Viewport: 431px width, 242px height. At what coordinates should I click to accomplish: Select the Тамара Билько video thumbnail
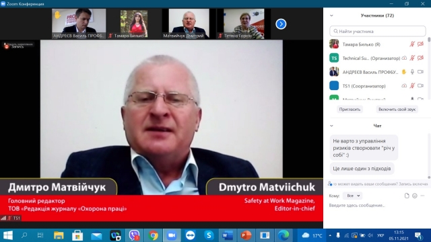tap(134, 24)
